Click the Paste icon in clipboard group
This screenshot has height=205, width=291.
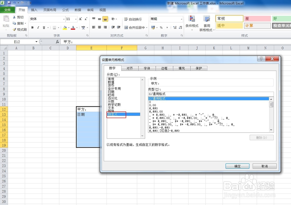(x=6, y=19)
